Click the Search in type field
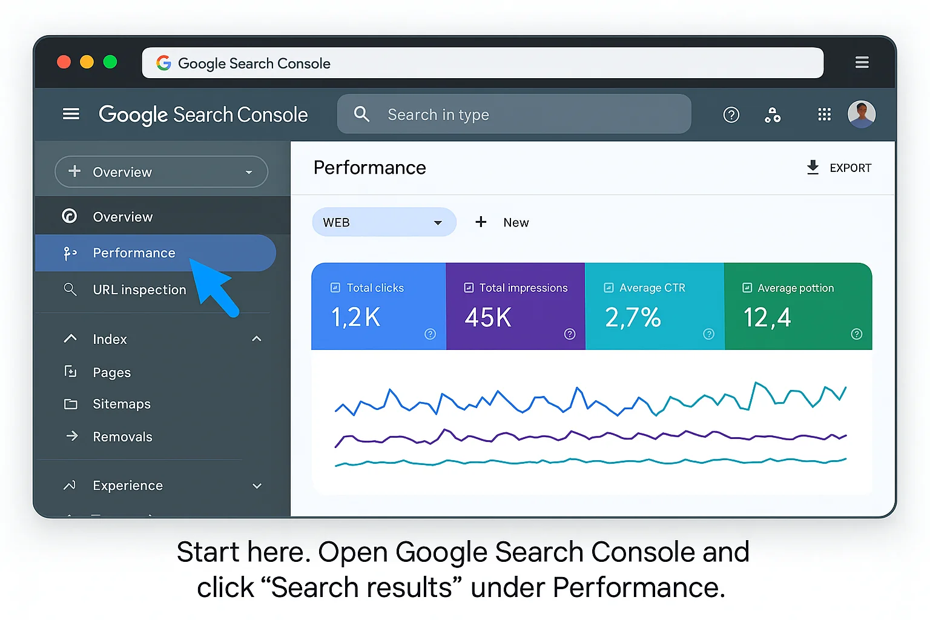The image size is (930, 620). coord(515,114)
